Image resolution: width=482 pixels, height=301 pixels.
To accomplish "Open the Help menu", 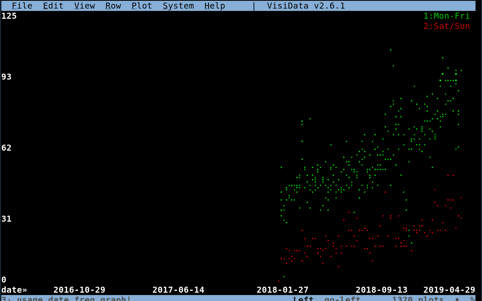I will pyautogui.click(x=215, y=6).
